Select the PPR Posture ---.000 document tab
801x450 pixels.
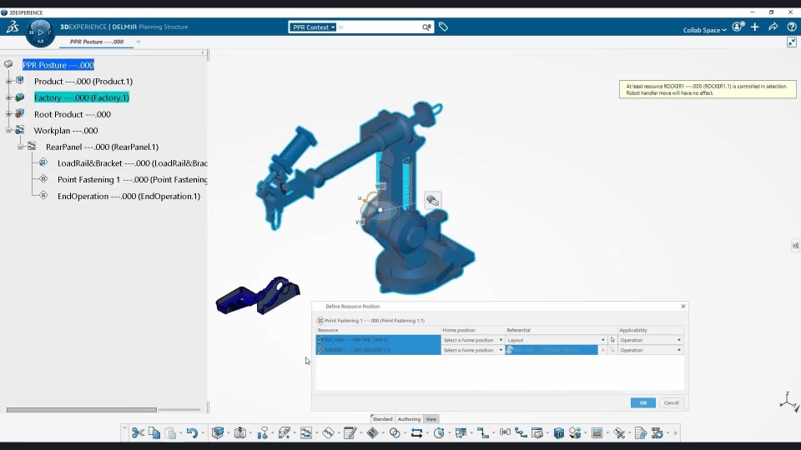[97, 42]
